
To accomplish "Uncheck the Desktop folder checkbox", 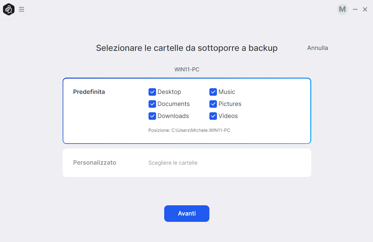I will 152,92.
